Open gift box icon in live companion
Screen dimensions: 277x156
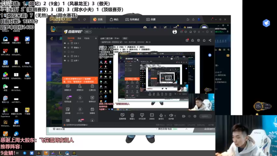tap(187, 40)
